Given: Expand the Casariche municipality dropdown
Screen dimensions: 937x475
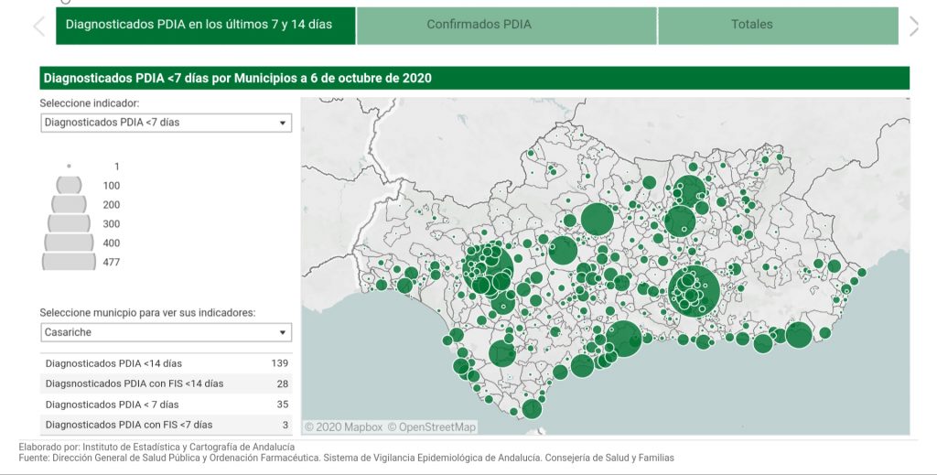Looking at the screenshot, I should (282, 332).
